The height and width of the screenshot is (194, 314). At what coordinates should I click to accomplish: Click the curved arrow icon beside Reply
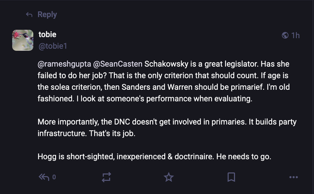29,14
